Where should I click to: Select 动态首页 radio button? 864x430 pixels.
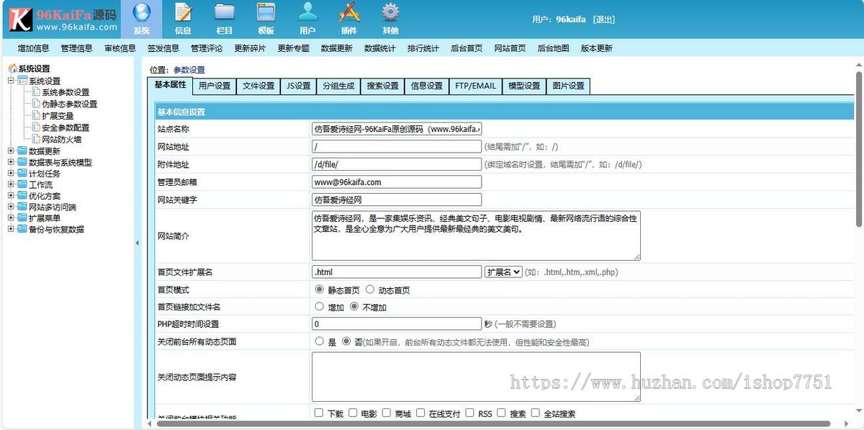(370, 290)
